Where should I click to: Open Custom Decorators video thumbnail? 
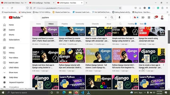[x=152, y=82]
